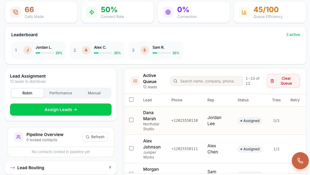Image resolution: width=310 pixels, height=175 pixels.
Task: Click the trash icon in Clear Queue
Action: tap(272, 81)
